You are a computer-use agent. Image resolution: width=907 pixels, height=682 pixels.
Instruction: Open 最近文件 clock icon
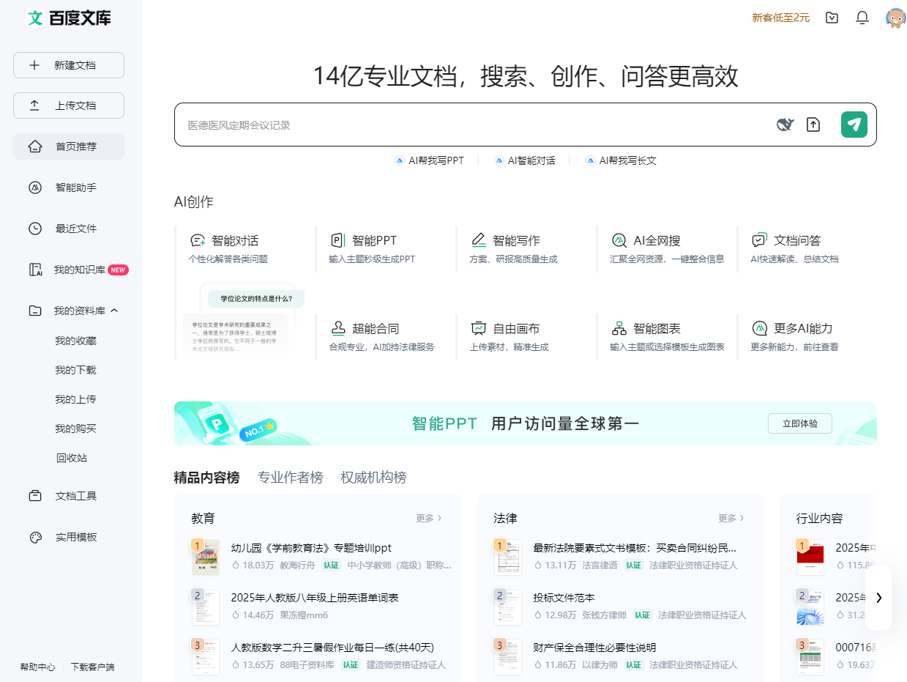coord(35,229)
